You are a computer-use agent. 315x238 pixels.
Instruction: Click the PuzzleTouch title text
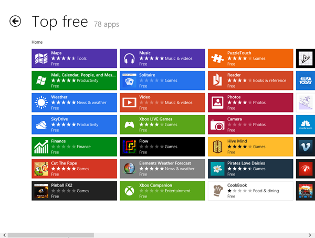tap(239, 53)
